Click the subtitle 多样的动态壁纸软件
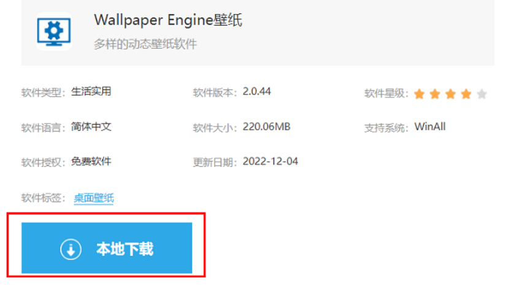The image size is (506, 288). click(145, 44)
